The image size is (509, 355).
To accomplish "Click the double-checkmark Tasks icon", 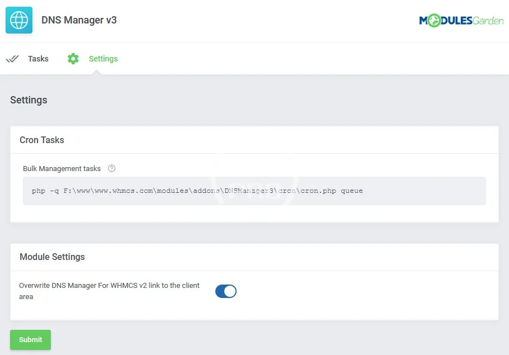I will [x=12, y=59].
